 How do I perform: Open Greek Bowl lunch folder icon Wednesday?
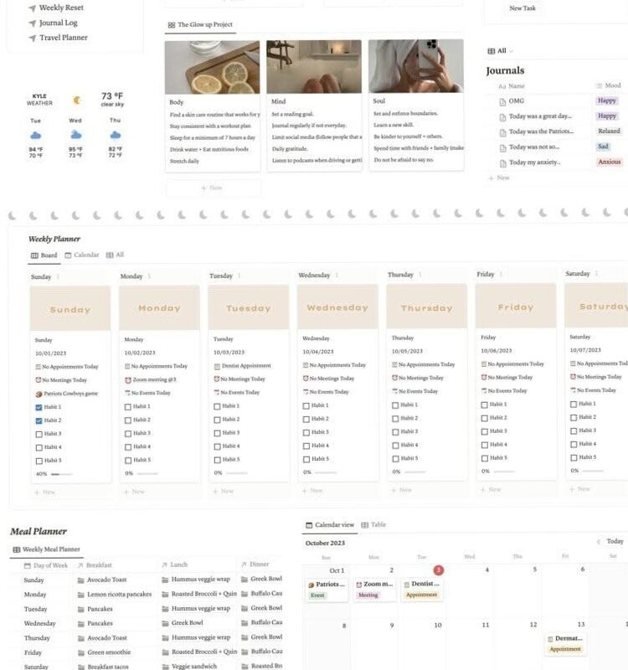165,623
